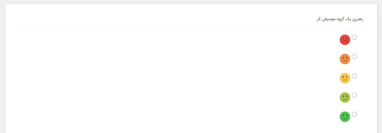Pick the bottommost emoji in the rating list
Viewport: 382px width, 133px height.
coord(345,117)
